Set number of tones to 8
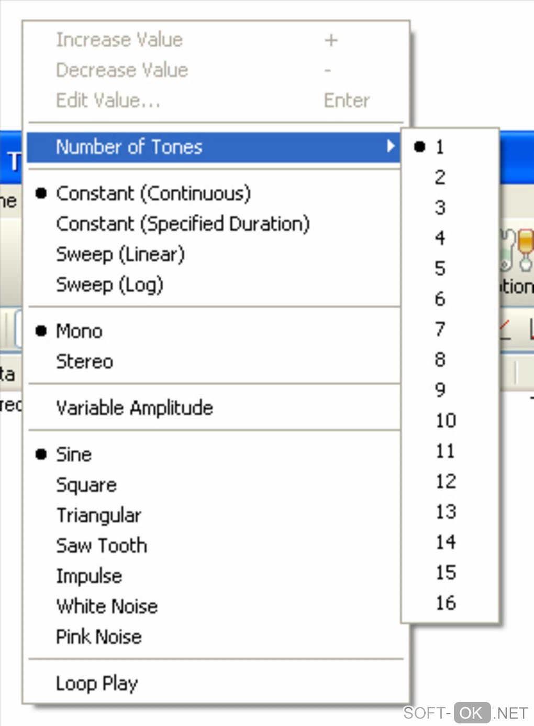Image resolution: width=534 pixels, height=726 pixels. point(440,360)
